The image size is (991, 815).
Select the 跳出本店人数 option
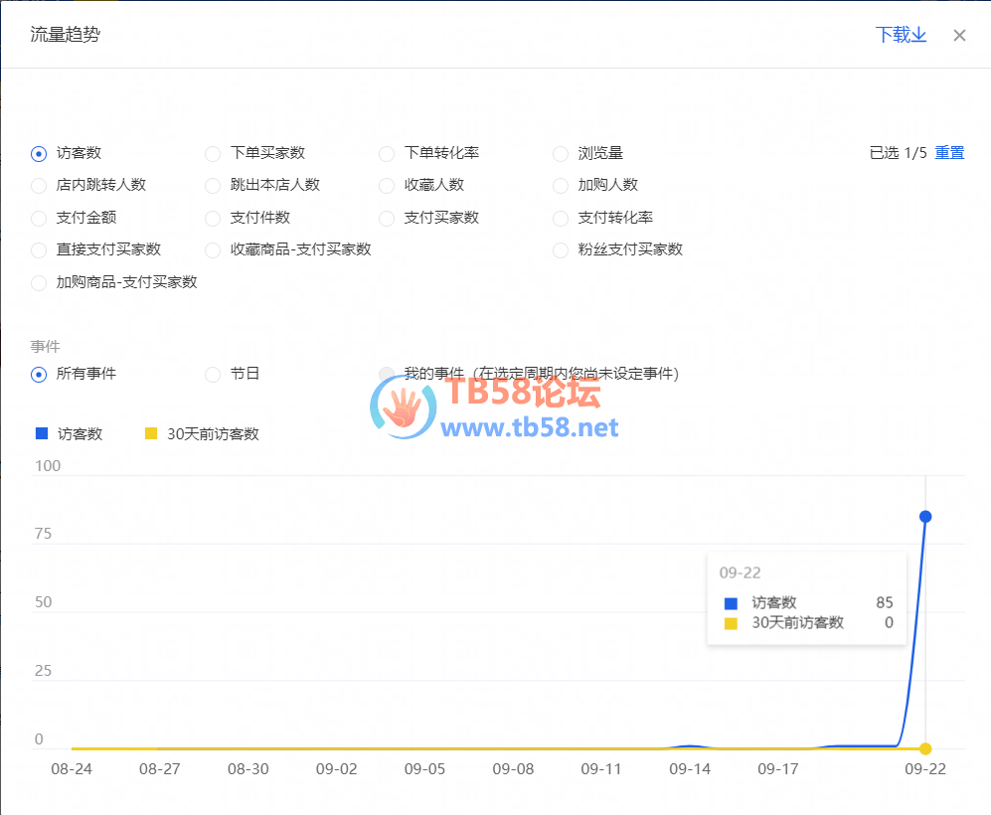point(212,186)
